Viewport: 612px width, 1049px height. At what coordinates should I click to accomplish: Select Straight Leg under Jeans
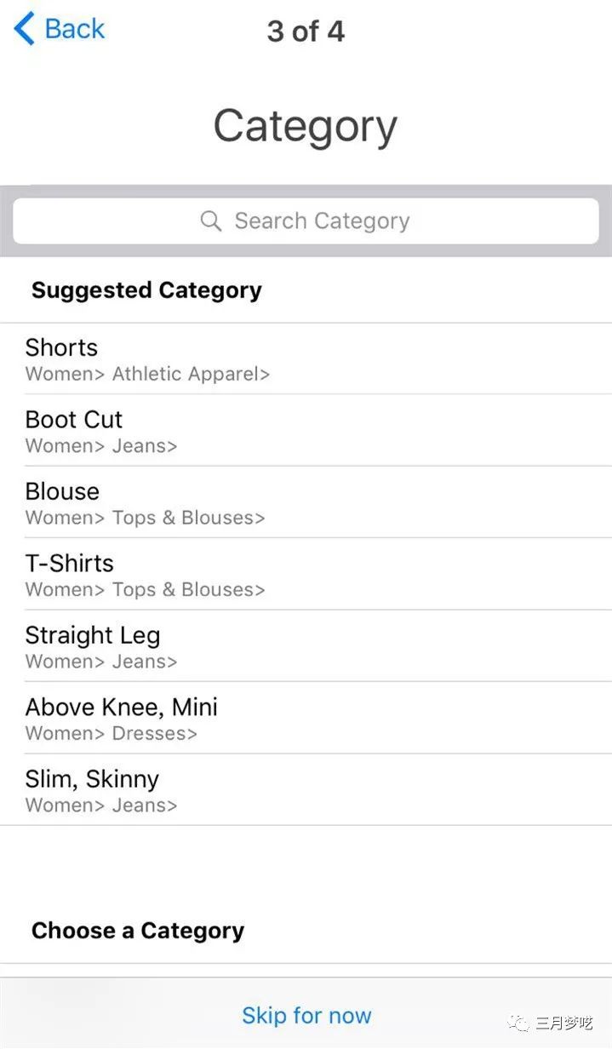tap(93, 635)
